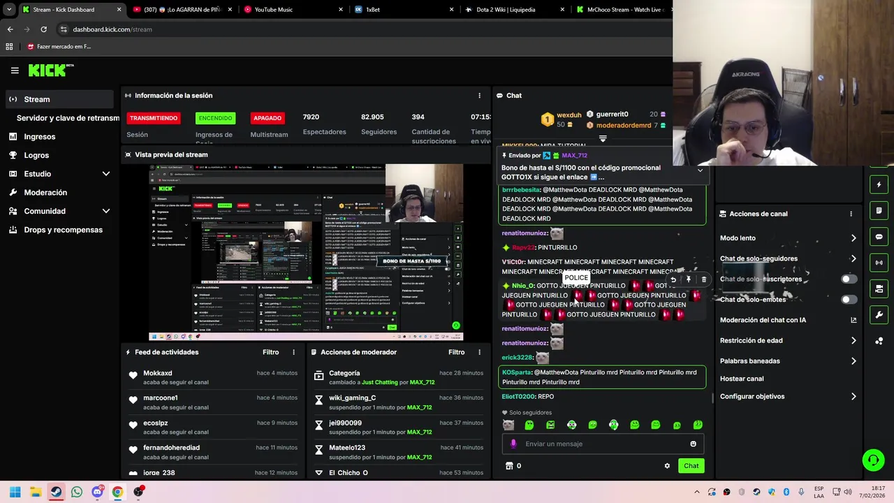Pin the hovered chat message
The width and height of the screenshot is (894, 503).
click(689, 279)
